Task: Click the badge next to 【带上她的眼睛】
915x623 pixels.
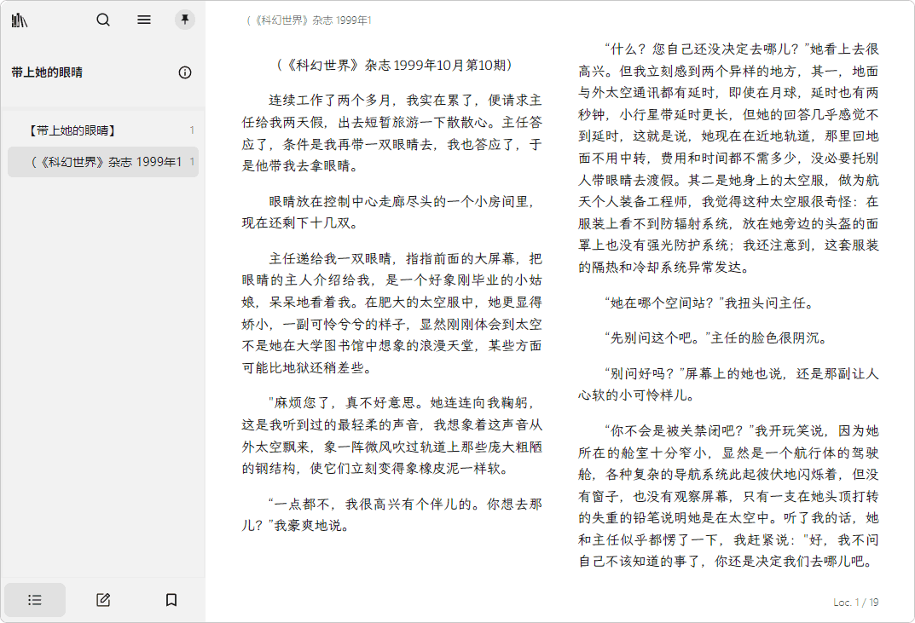Action: [x=192, y=130]
